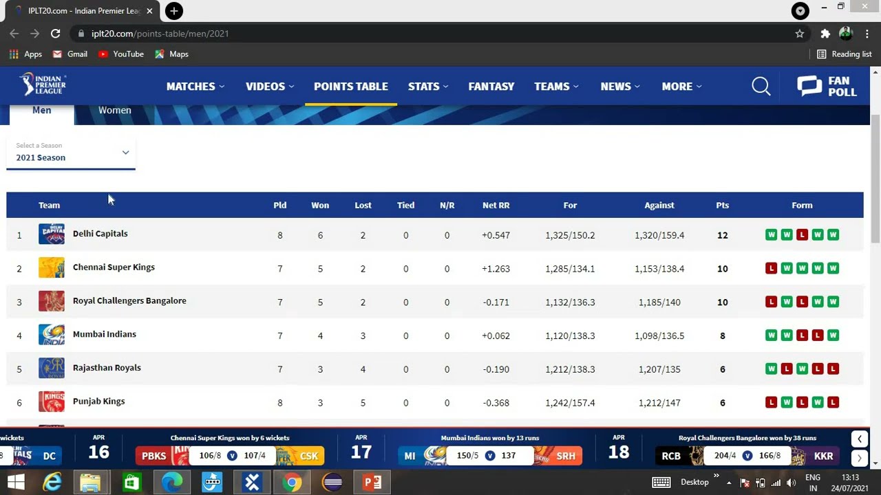Click the Mumbai Indians team logo
Image resolution: width=881 pixels, height=495 pixels.
click(x=52, y=335)
